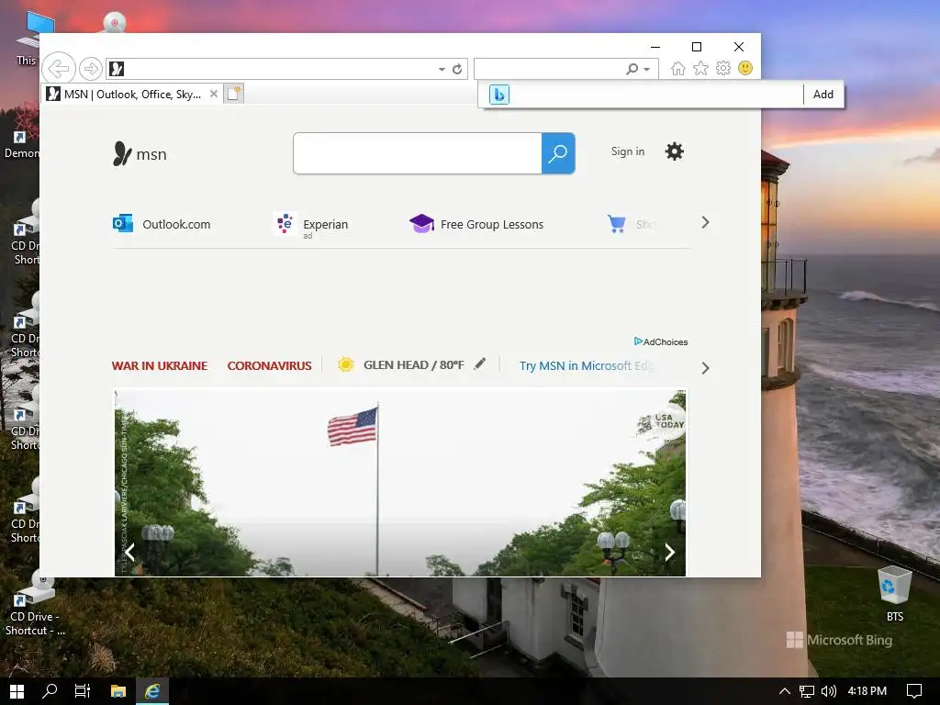Open Task View on the taskbar

(x=82, y=691)
